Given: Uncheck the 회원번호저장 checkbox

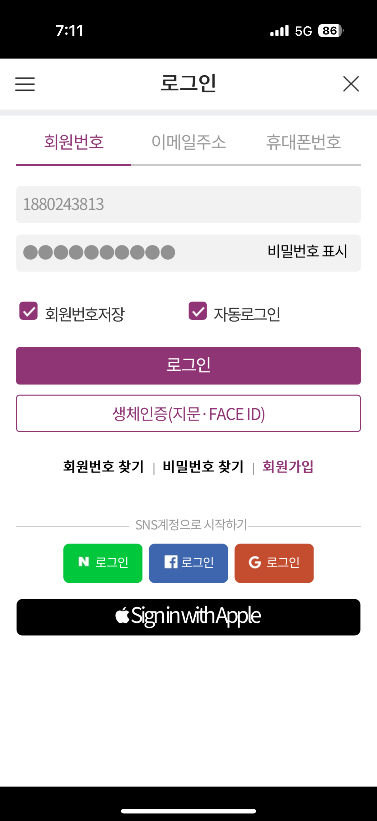Looking at the screenshot, I should pyautogui.click(x=29, y=311).
